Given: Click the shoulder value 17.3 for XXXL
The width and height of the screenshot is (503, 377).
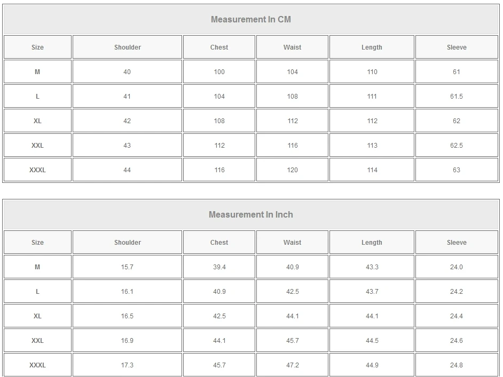Looking at the screenshot, I should (x=127, y=365).
